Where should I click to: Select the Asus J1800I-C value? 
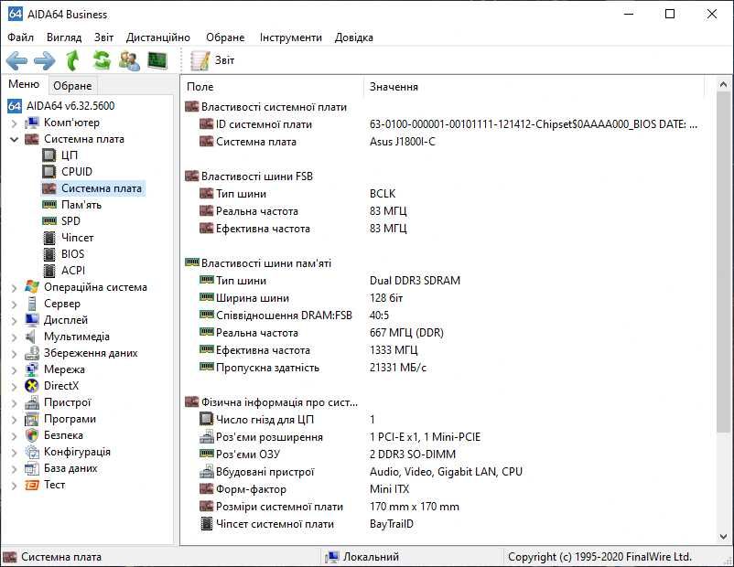coord(403,142)
